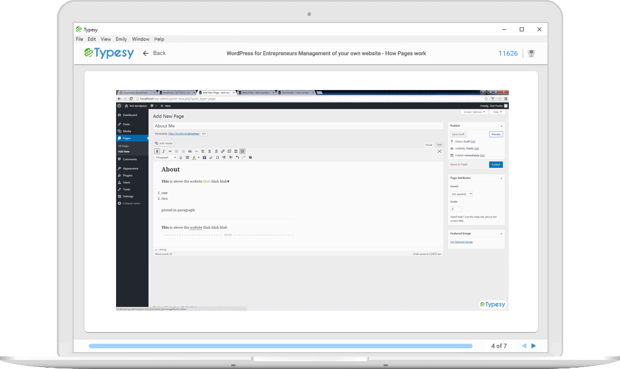Click the trophy achievements icon
This screenshot has height=369, width=620.
(x=531, y=53)
